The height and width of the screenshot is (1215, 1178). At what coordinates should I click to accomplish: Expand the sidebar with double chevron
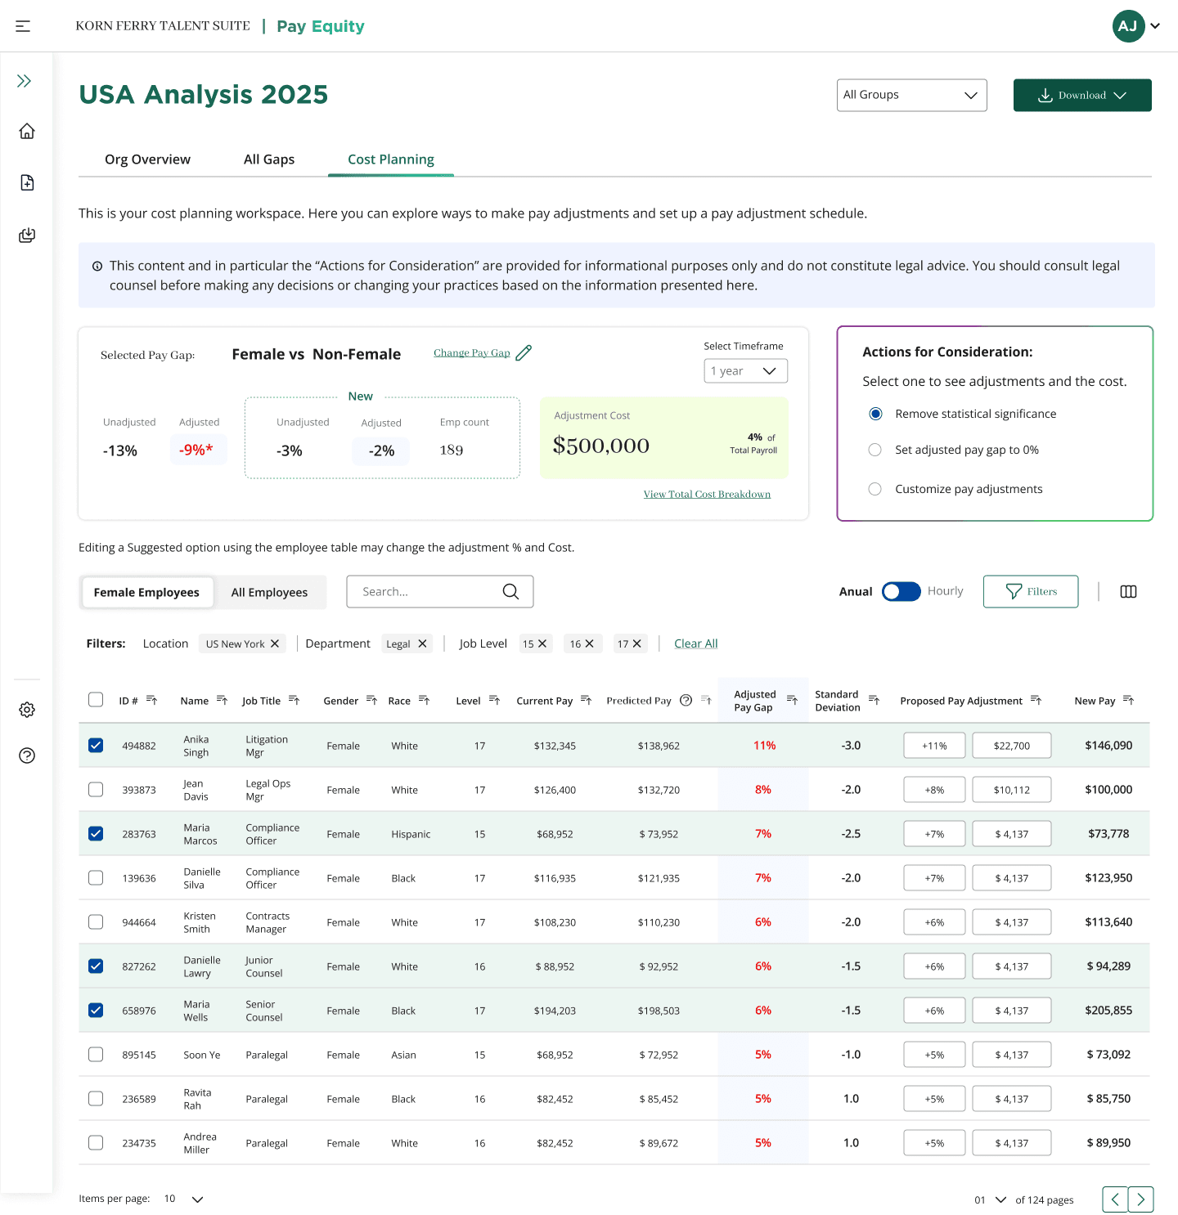click(x=25, y=81)
